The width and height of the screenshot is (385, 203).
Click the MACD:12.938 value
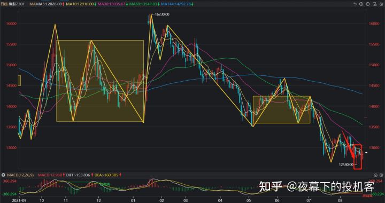click(50, 175)
